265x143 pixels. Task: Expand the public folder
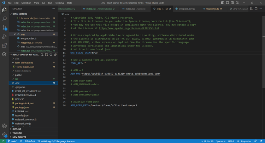point(33,75)
